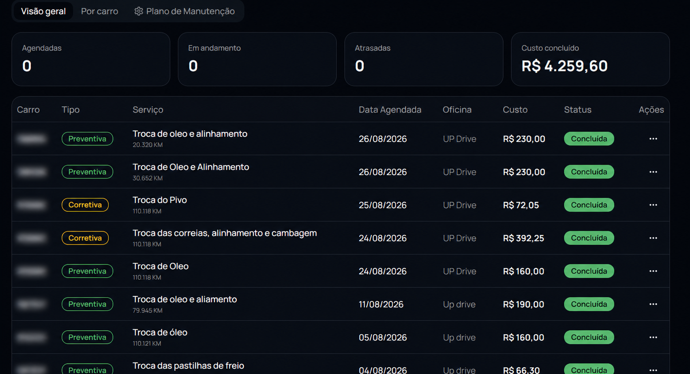Click the 110.121 KM mileage text
This screenshot has height=374, width=690.
147,344
